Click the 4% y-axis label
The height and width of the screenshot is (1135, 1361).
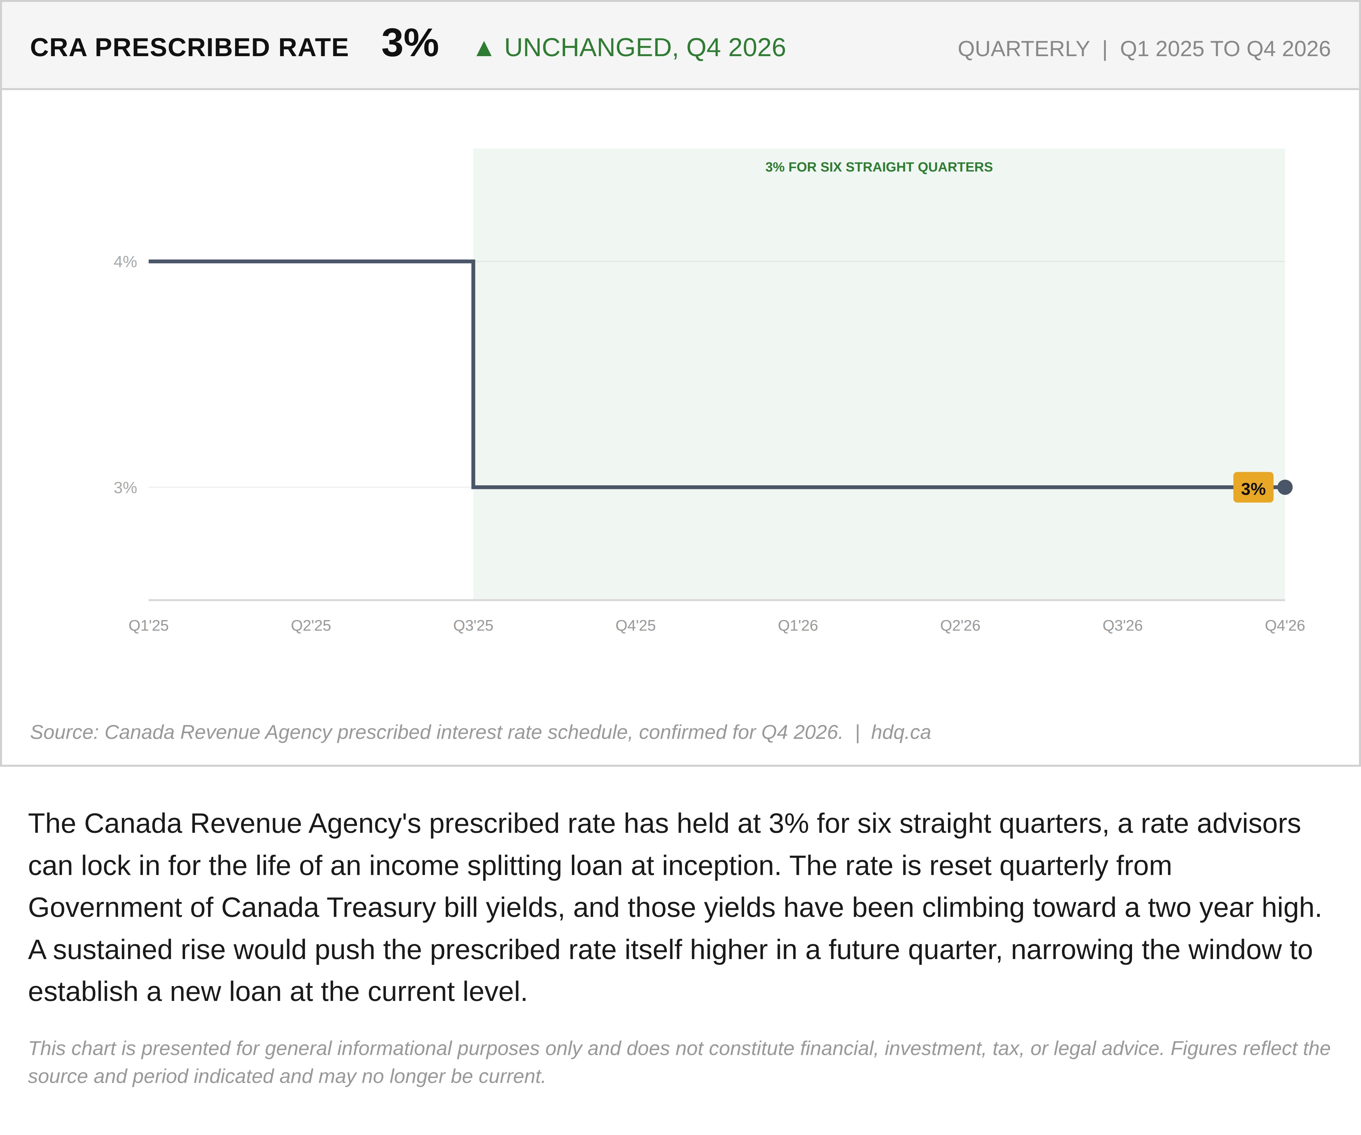[x=125, y=262]
